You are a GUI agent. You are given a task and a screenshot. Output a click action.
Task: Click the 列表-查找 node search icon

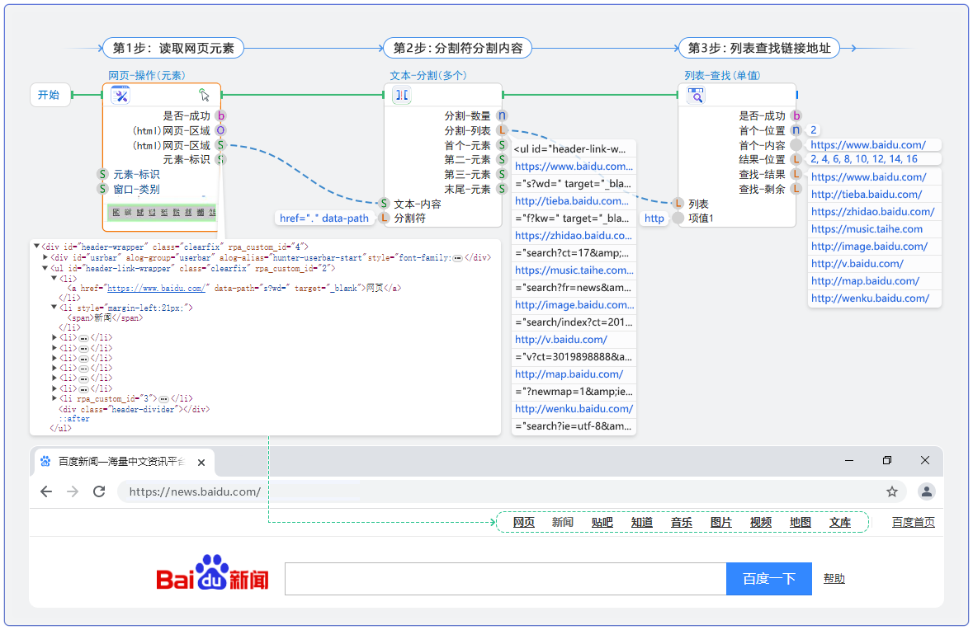[x=696, y=96]
